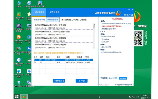
Task: Click the system list scroll up arrow
Action: [x=94, y=24]
